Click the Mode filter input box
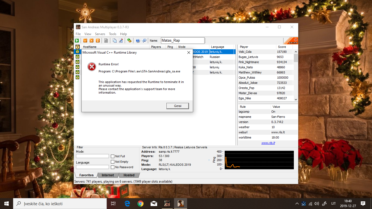Viewport: 372px width, 209px height. point(92,156)
